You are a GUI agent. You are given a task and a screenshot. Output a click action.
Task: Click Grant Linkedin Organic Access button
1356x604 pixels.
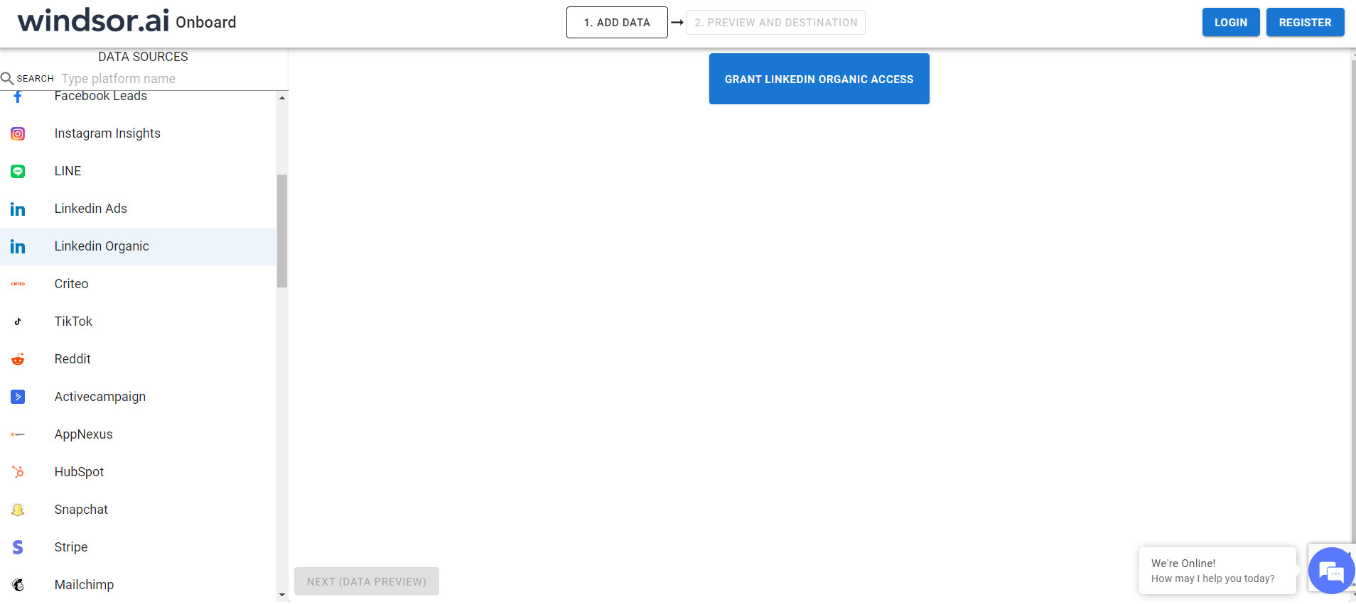(x=819, y=79)
